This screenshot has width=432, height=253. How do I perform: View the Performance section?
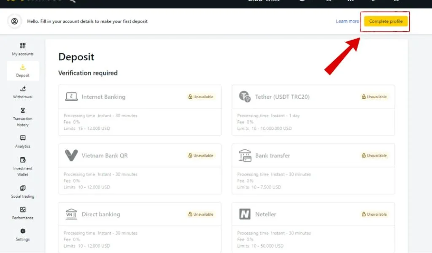pyautogui.click(x=22, y=213)
